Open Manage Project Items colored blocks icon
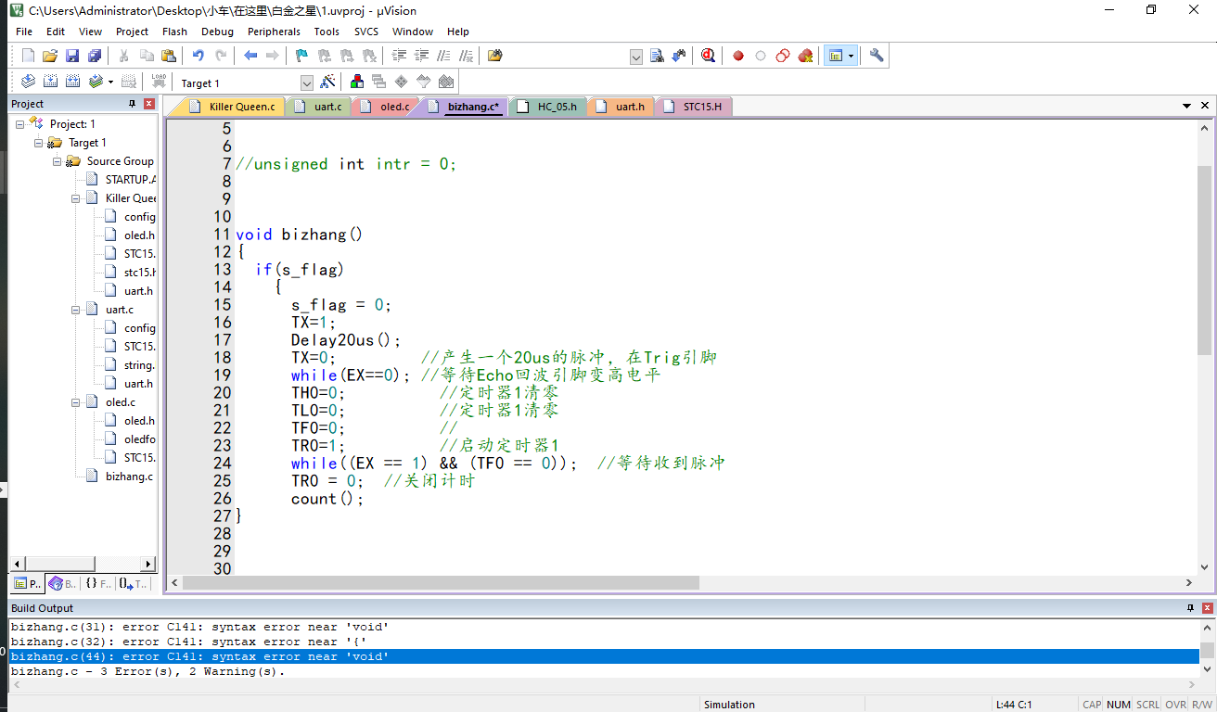The width and height of the screenshot is (1217, 712). pos(357,82)
